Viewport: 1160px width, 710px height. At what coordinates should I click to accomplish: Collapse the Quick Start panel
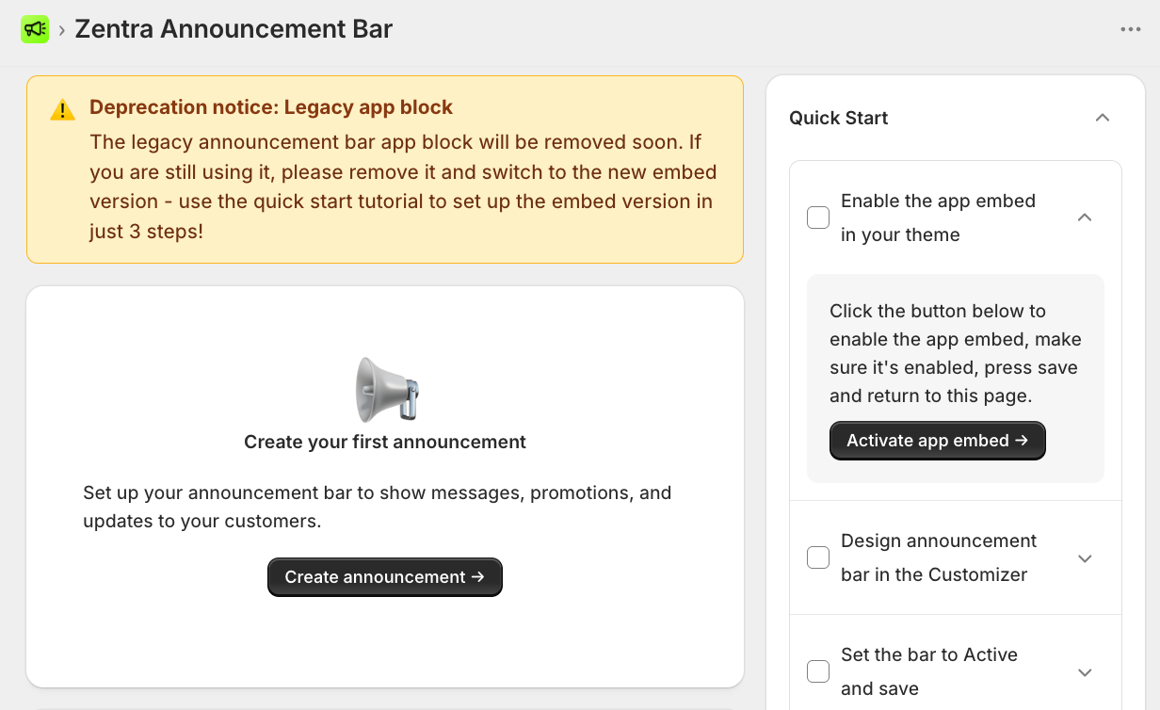(x=1104, y=118)
